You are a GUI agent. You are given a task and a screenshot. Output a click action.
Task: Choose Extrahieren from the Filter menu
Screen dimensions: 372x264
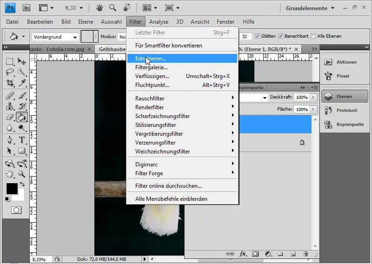click(151, 59)
